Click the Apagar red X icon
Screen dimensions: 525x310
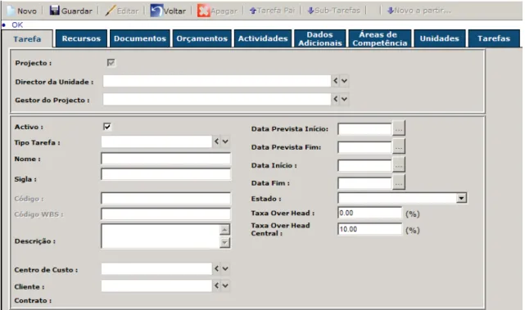(x=203, y=11)
